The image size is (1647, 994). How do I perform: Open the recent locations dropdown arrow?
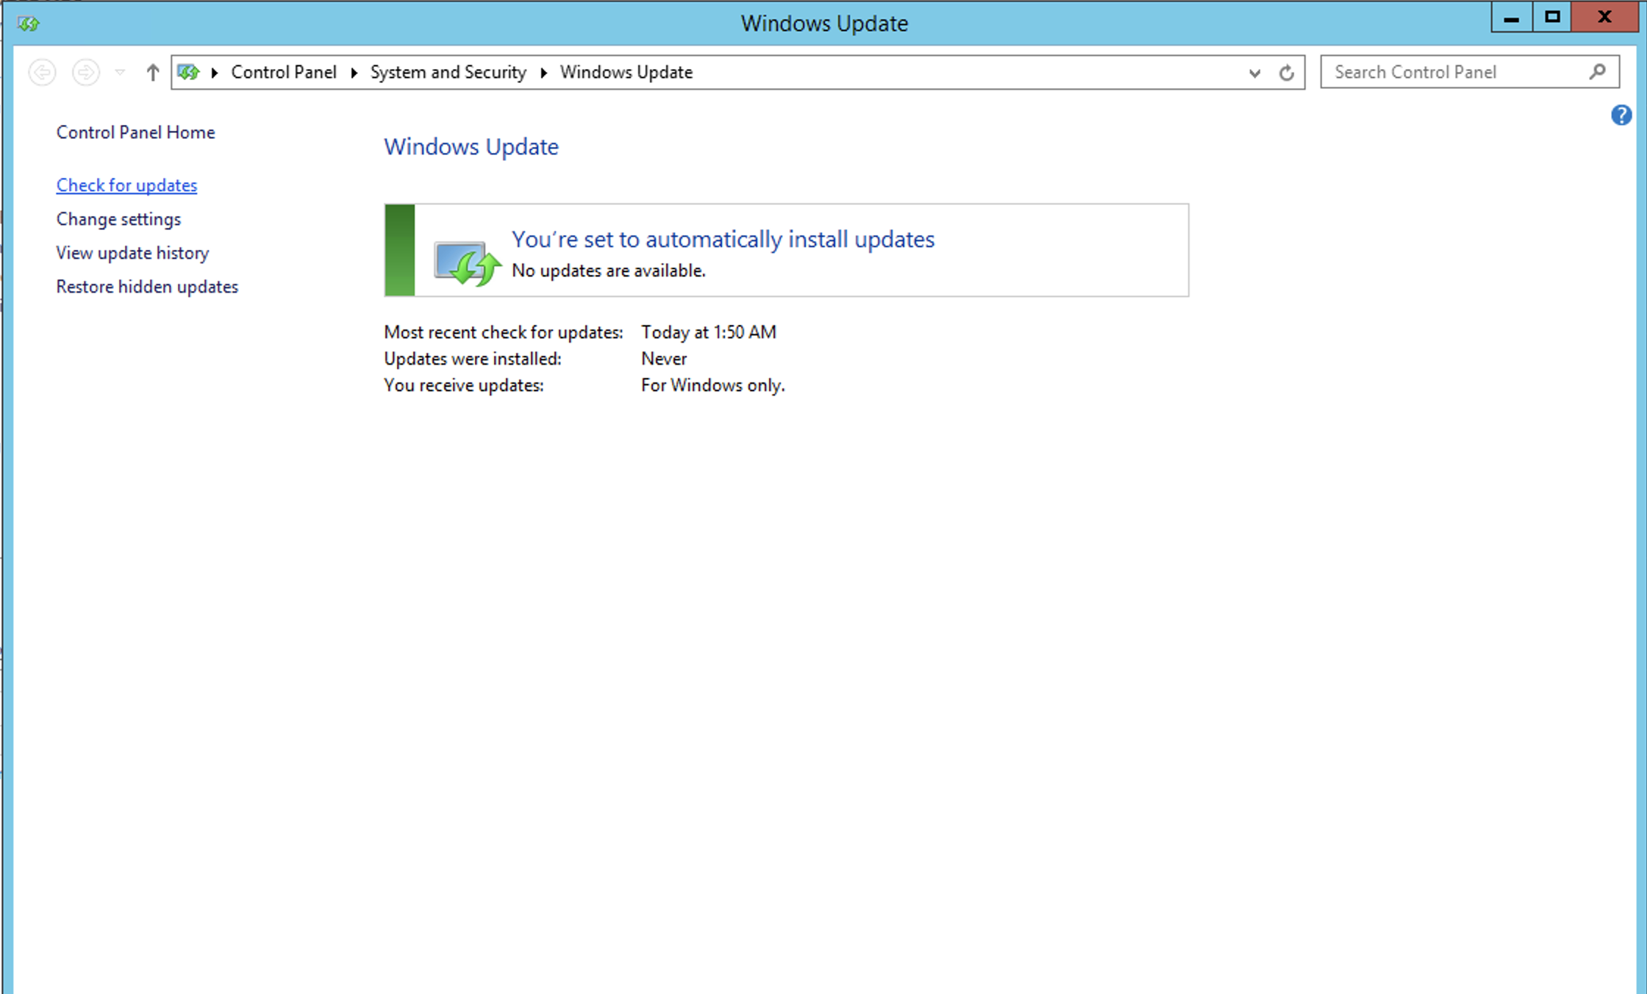[x=120, y=72]
